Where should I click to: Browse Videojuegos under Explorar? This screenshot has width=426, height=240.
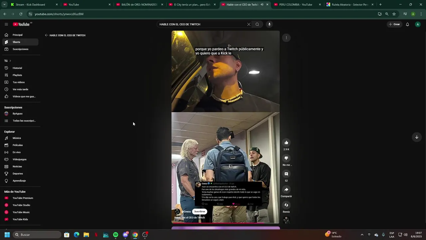20,159
